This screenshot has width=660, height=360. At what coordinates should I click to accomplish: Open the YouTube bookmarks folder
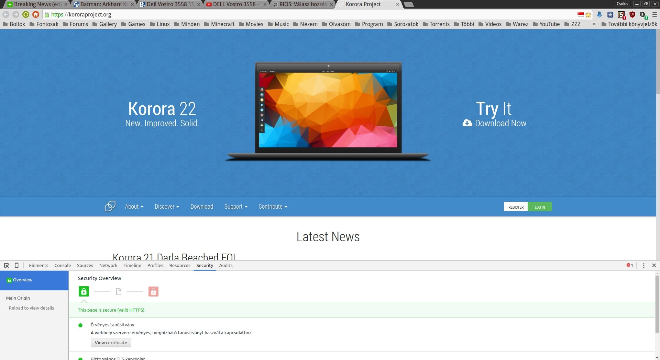546,24
